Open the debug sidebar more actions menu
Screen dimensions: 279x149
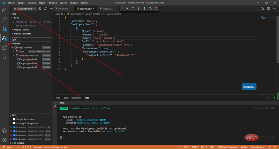[51, 8]
